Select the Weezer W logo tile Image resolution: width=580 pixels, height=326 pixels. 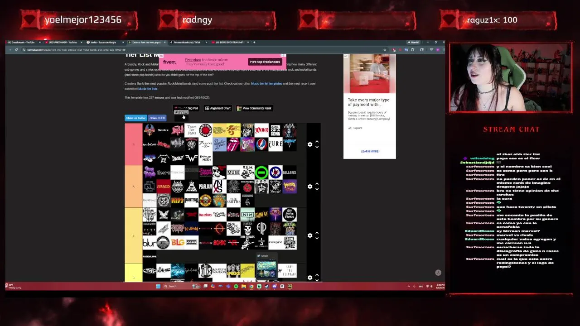click(x=192, y=158)
